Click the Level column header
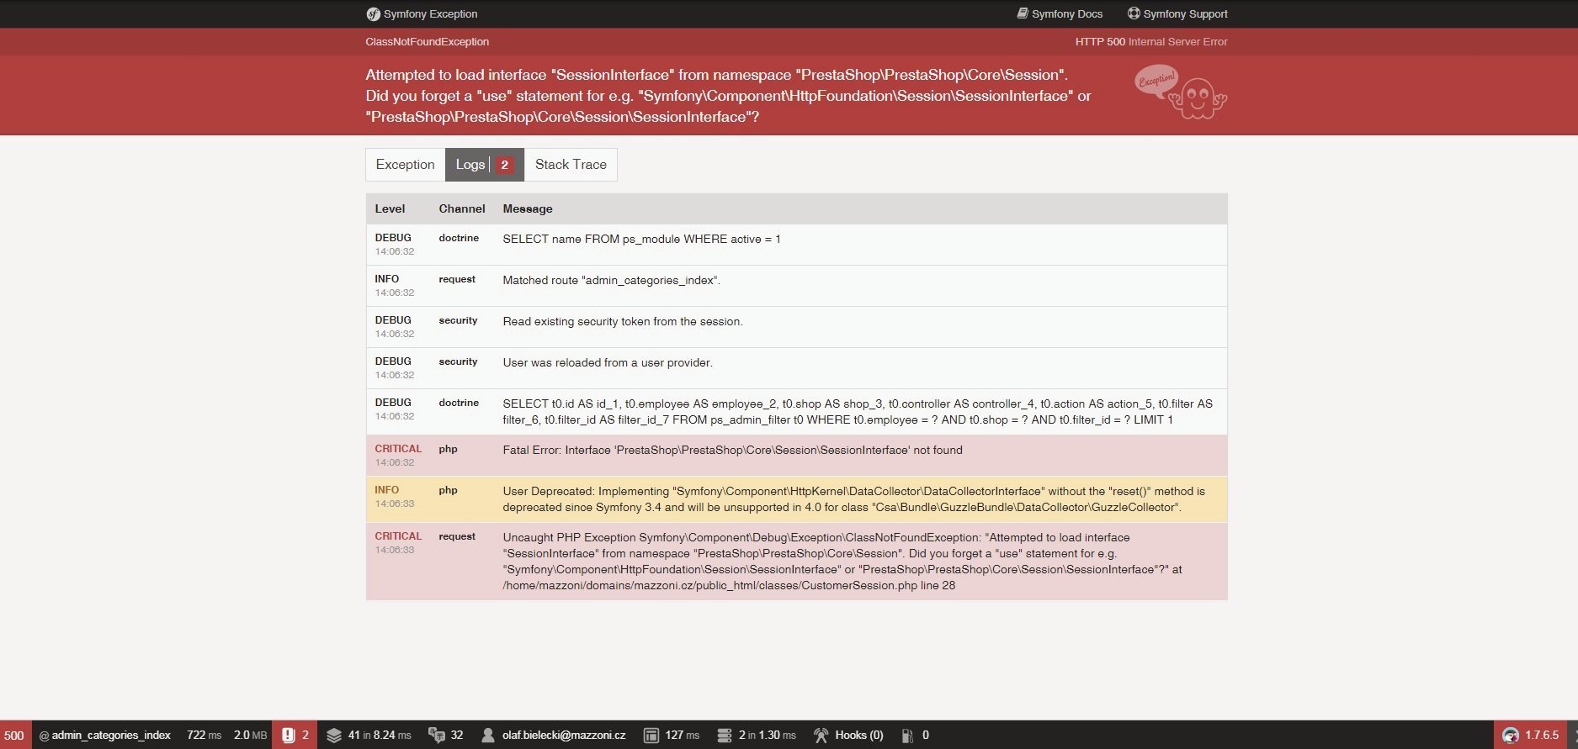The image size is (1578, 749). tap(390, 208)
